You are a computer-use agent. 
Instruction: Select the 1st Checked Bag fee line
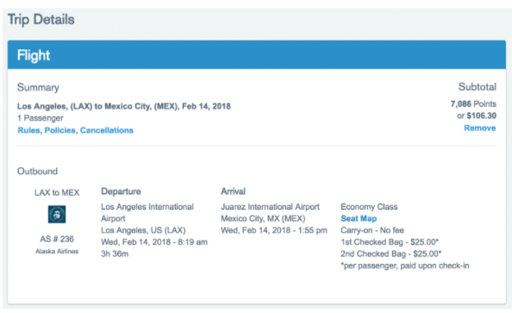coord(390,242)
